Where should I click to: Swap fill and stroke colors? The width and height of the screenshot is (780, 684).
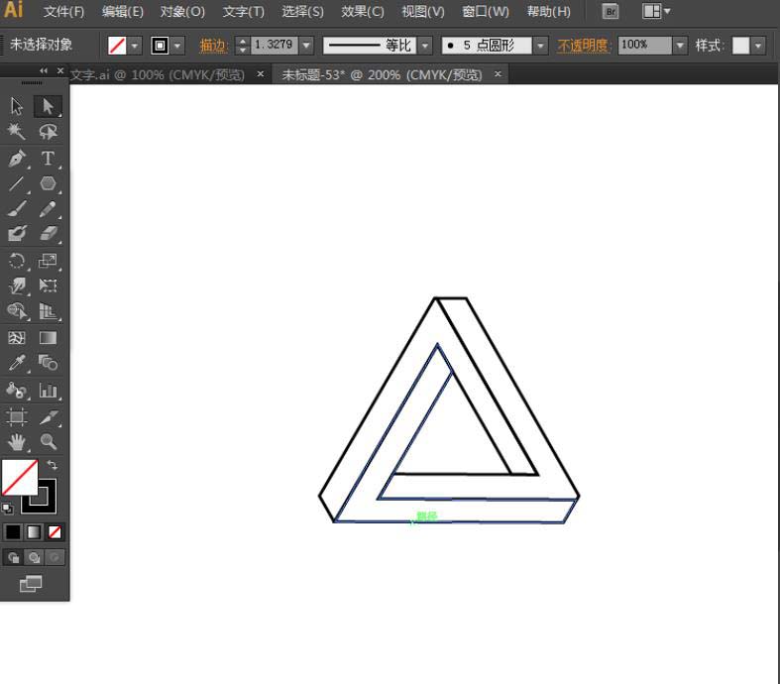tap(52, 465)
